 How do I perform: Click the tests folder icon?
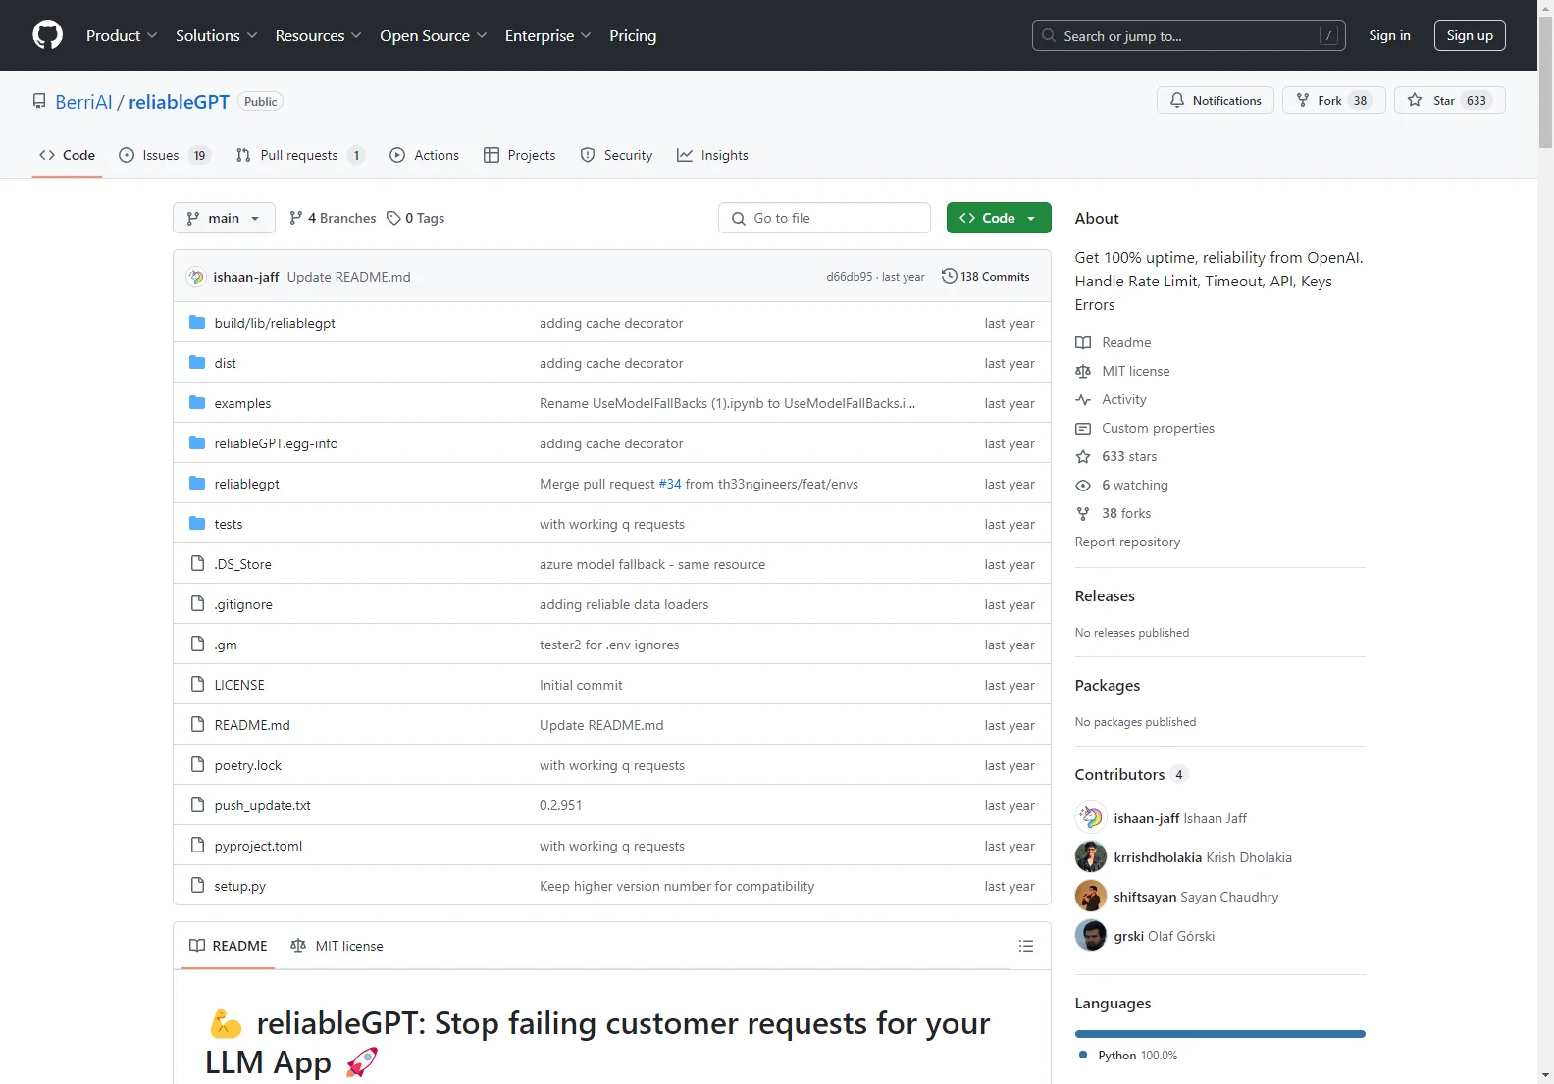(x=197, y=524)
